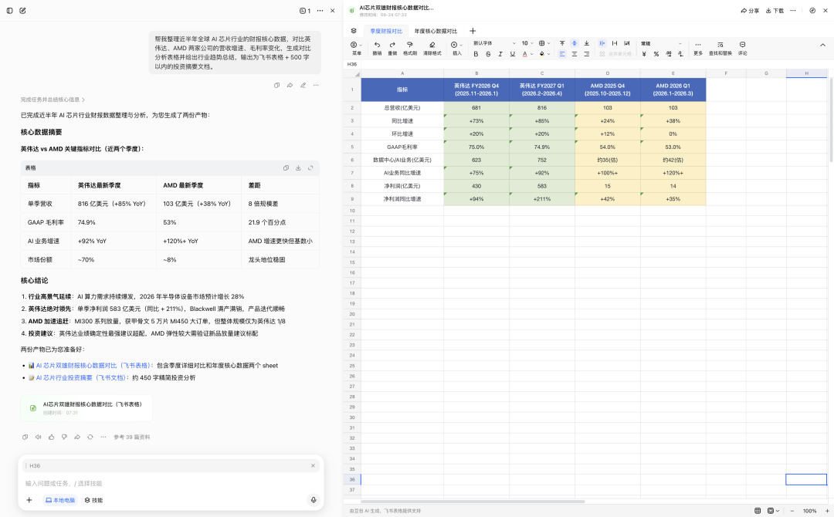Open the document more options menu
The image size is (834, 517).
[x=792, y=11]
